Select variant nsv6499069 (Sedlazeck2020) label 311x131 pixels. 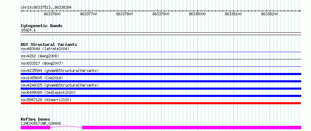click(x=48, y=92)
